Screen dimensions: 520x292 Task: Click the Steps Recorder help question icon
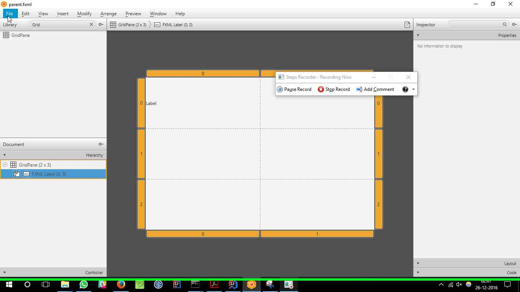tap(405, 89)
